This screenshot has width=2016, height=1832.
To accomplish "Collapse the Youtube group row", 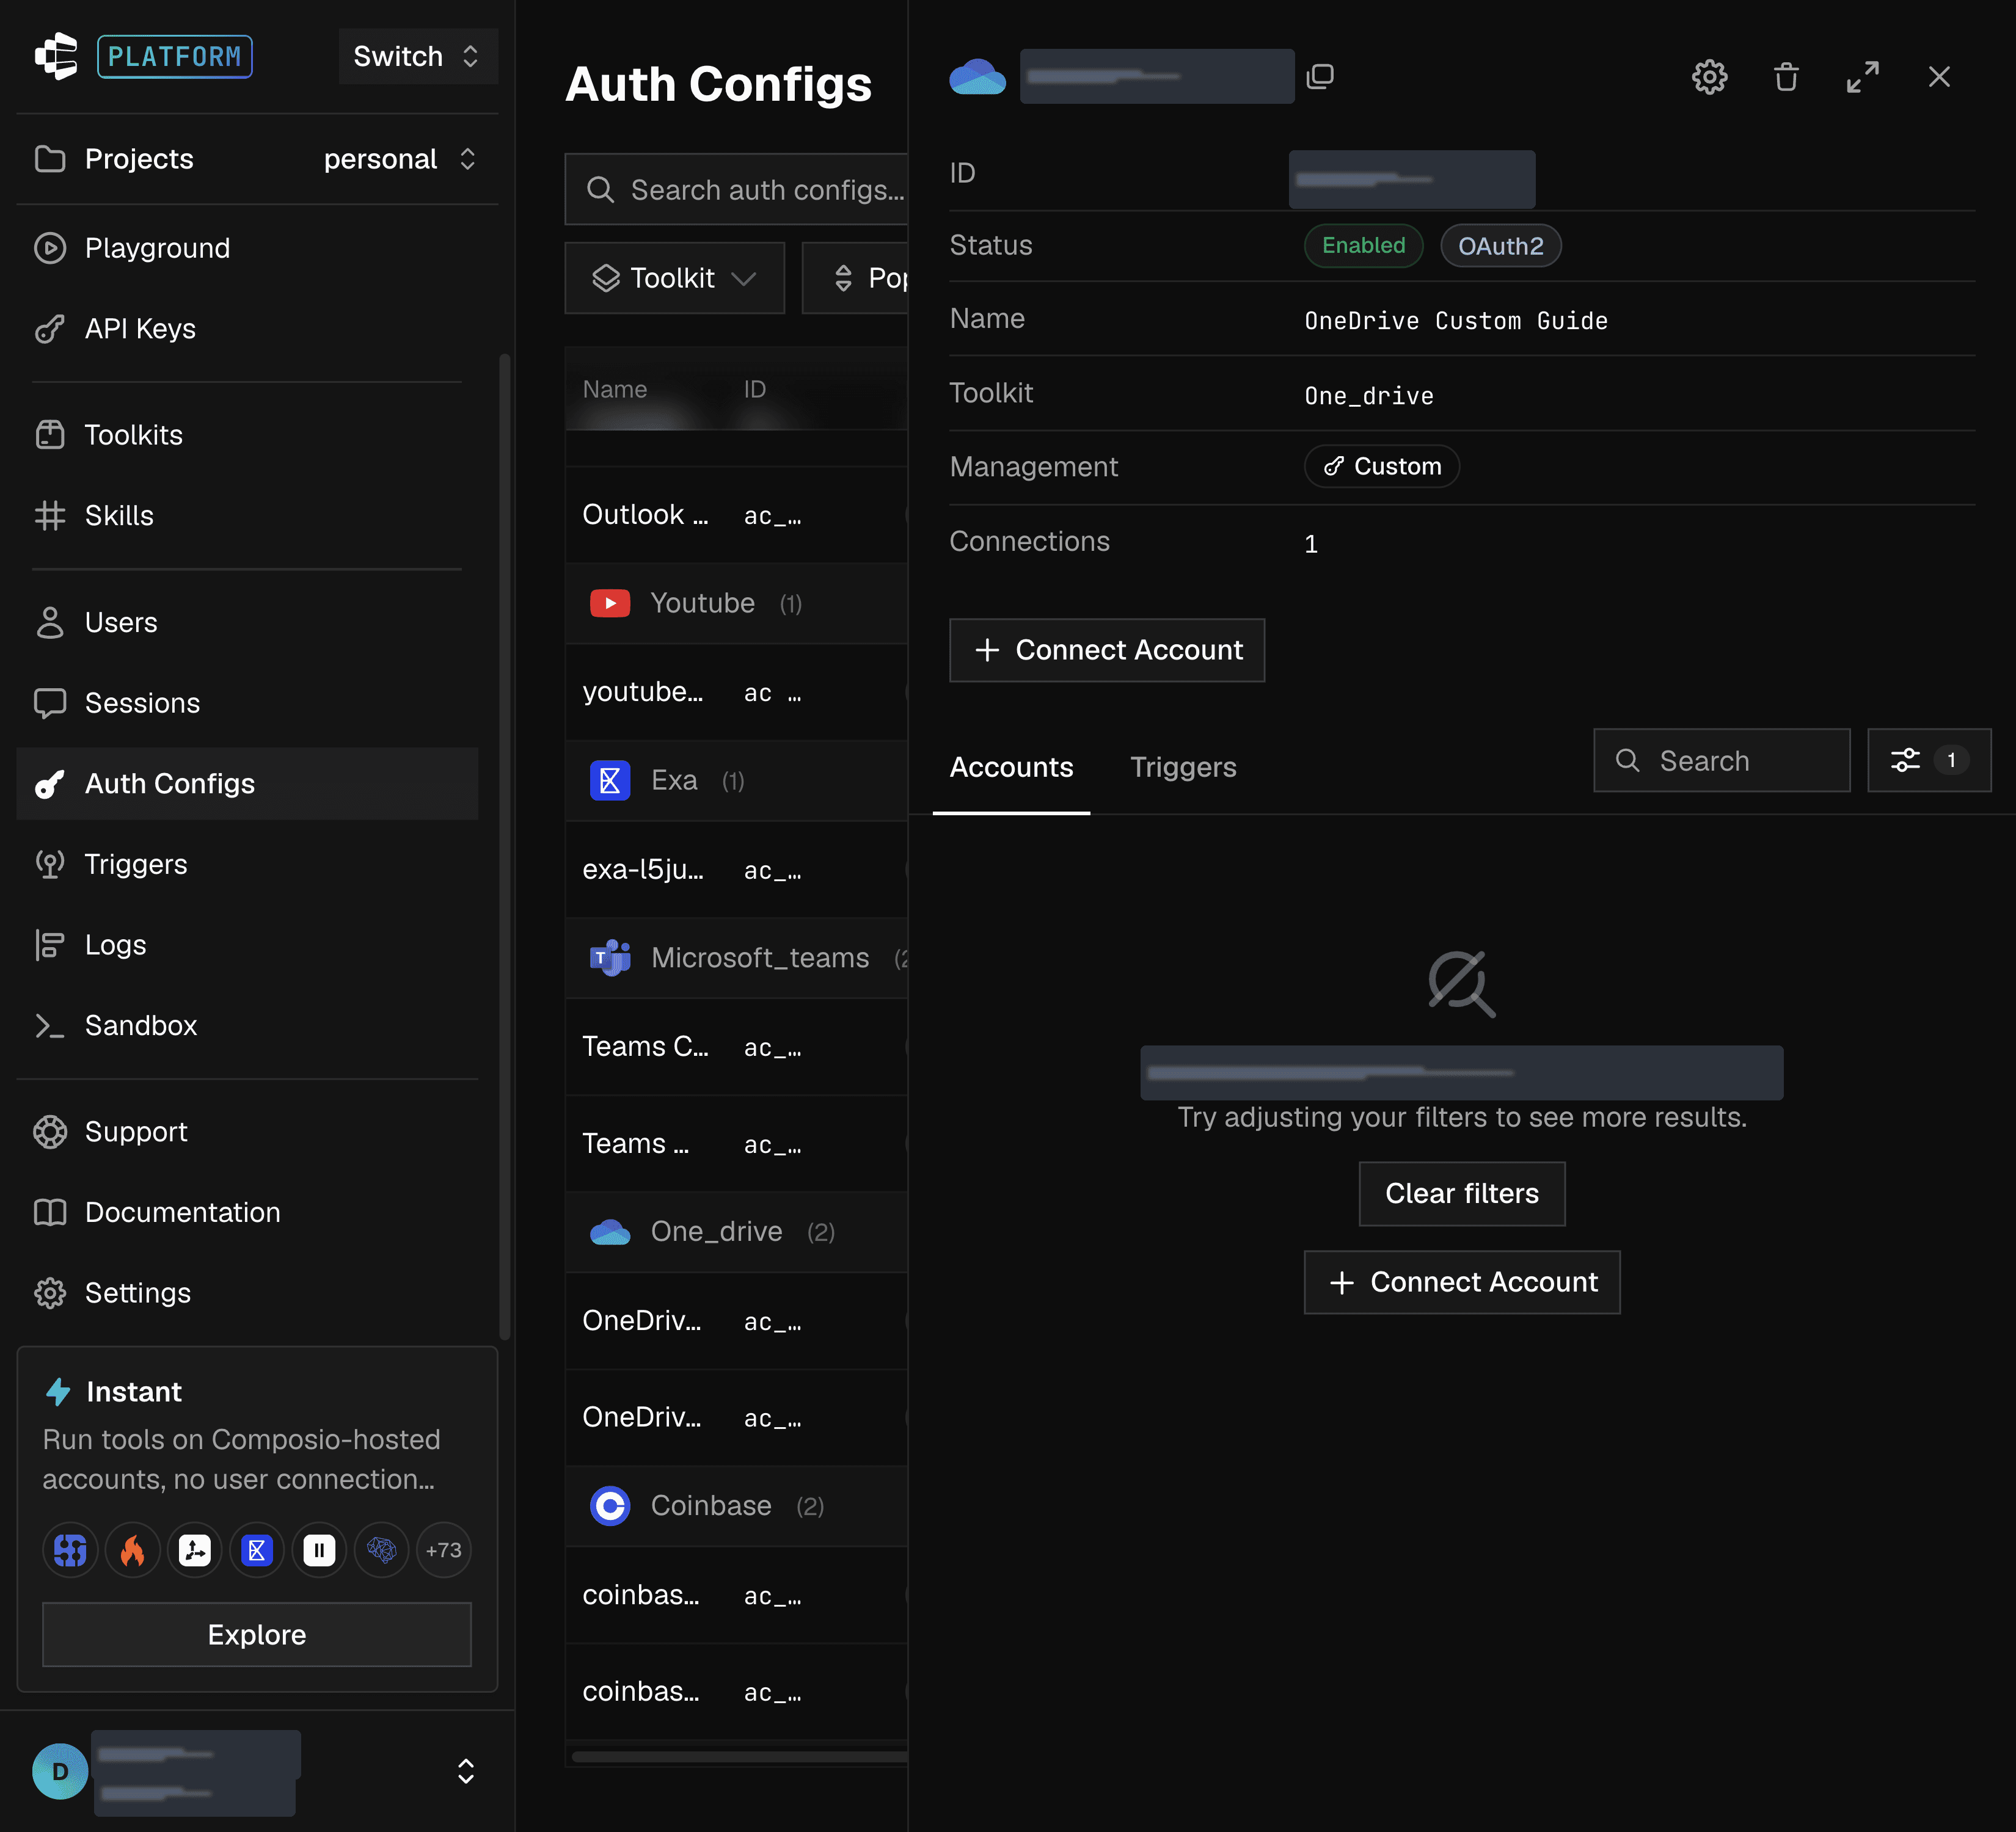I will click(x=737, y=604).
